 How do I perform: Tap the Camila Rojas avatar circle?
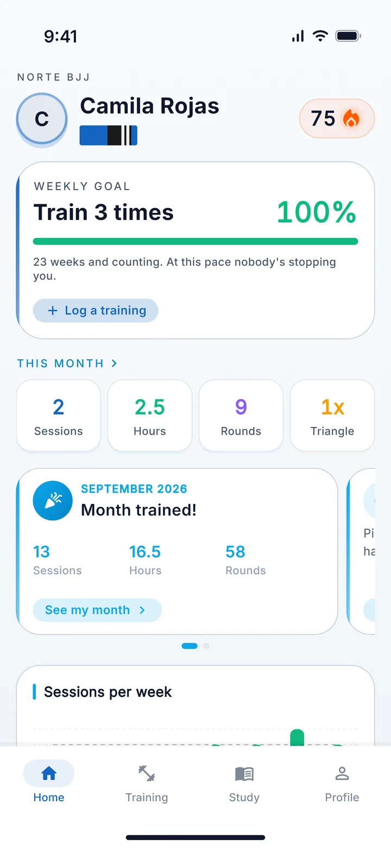pos(42,118)
